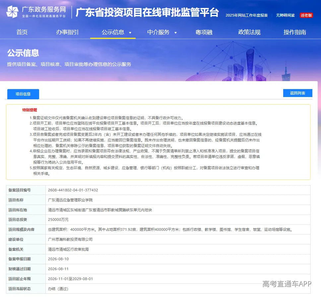Expand the 公示信息 dropdown arrow
Viewport: 321px width, 297px height.
pos(130,32)
